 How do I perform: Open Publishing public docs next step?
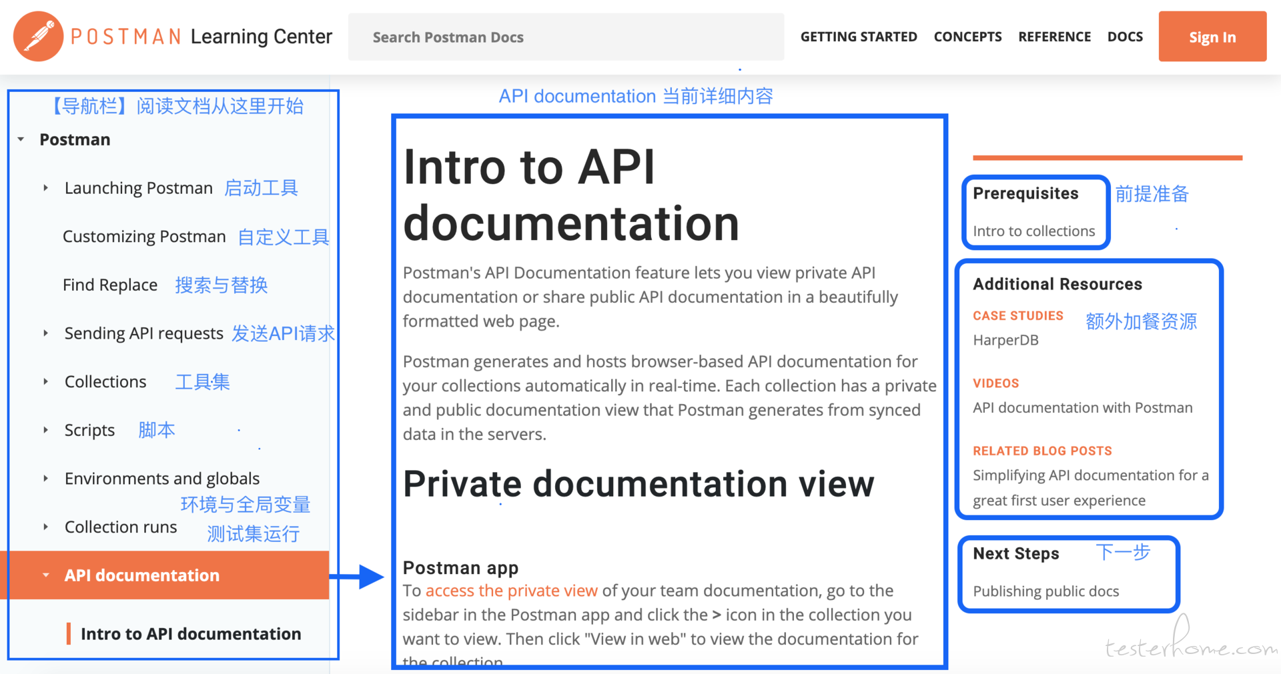pyautogui.click(x=1045, y=591)
